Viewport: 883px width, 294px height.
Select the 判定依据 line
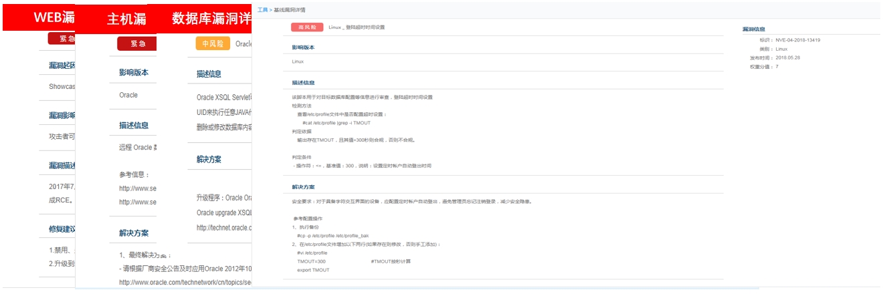(301, 132)
